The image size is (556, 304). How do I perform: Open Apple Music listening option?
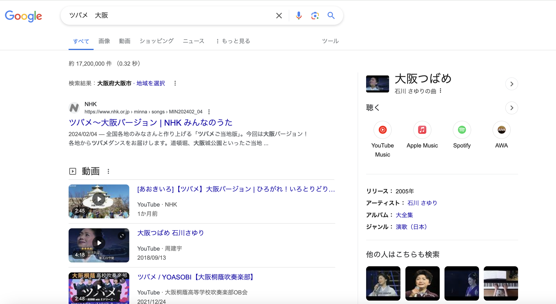tap(422, 130)
